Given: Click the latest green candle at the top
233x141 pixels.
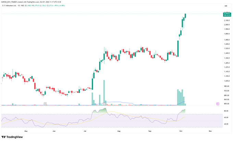Looking at the screenshot, I should pyautogui.click(x=185, y=16).
